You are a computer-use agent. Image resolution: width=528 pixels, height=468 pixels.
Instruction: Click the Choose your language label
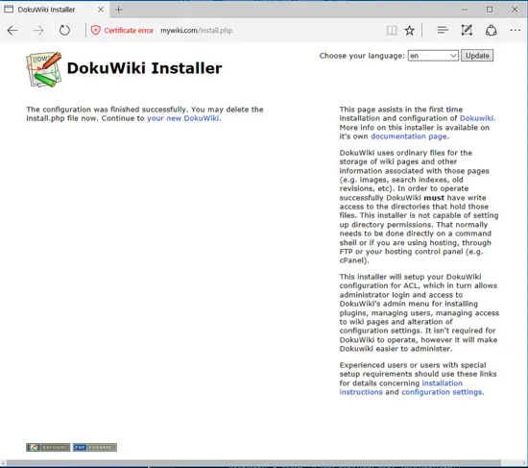(362, 56)
